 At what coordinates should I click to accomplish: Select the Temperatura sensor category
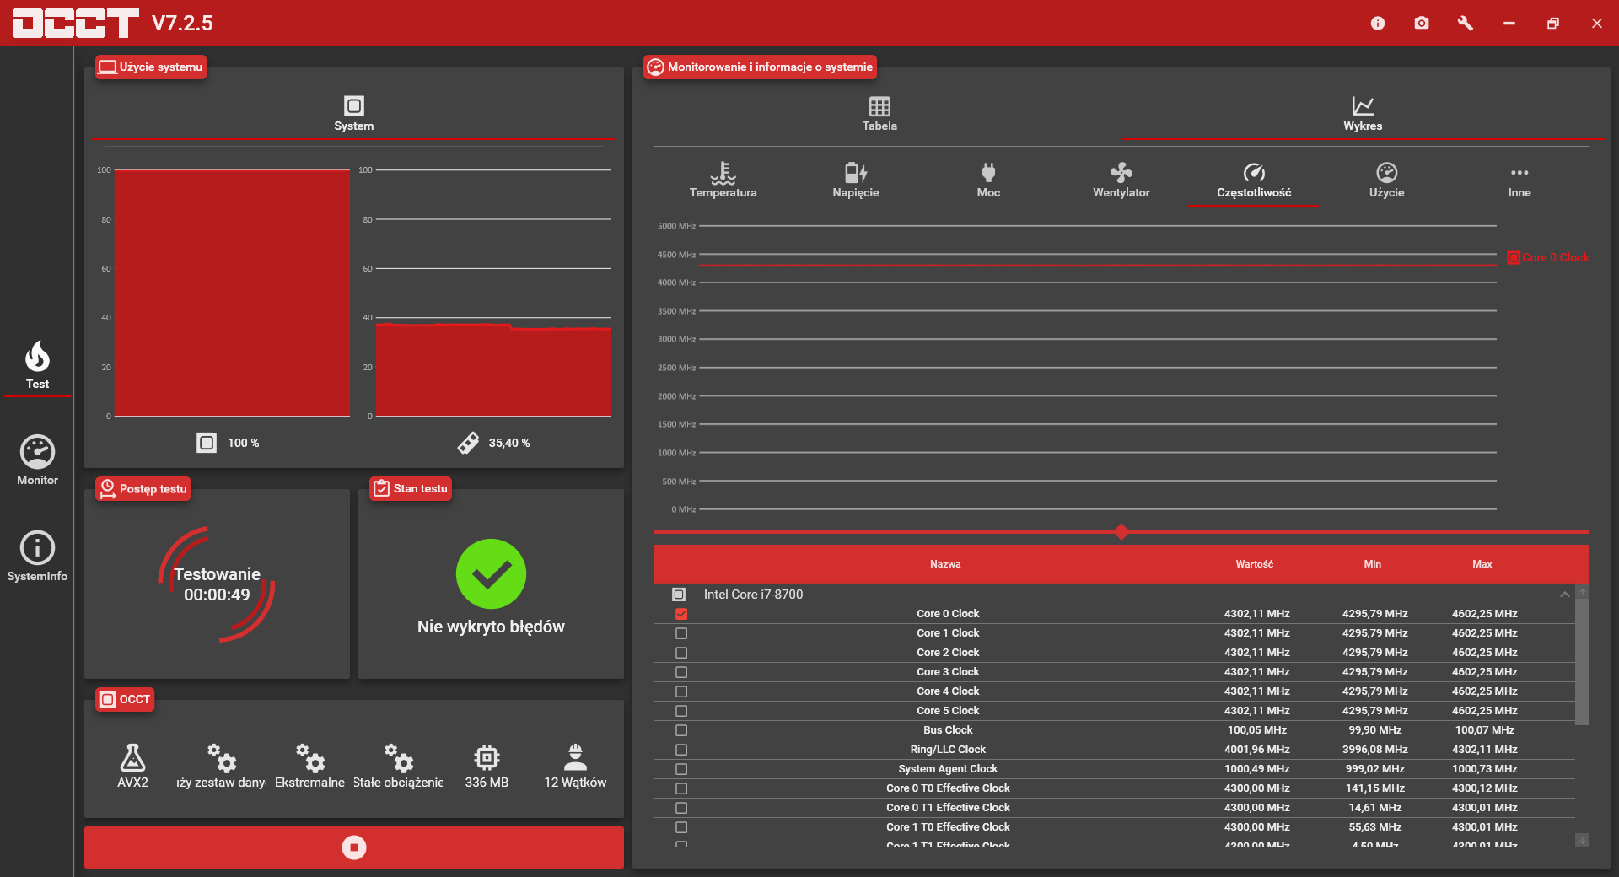[723, 180]
